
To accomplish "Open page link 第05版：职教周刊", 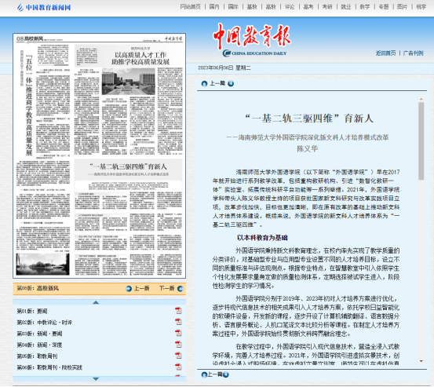I will click(x=37, y=356).
